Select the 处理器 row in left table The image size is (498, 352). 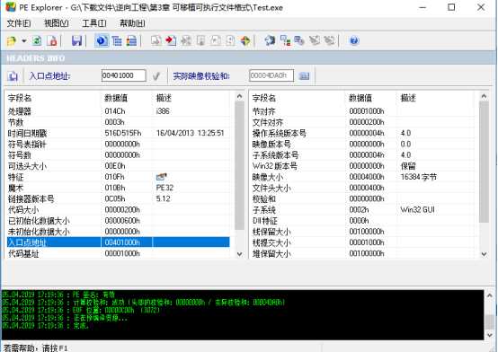click(x=118, y=111)
